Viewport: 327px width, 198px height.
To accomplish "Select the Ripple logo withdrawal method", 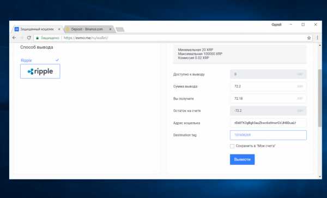I will point(40,71).
